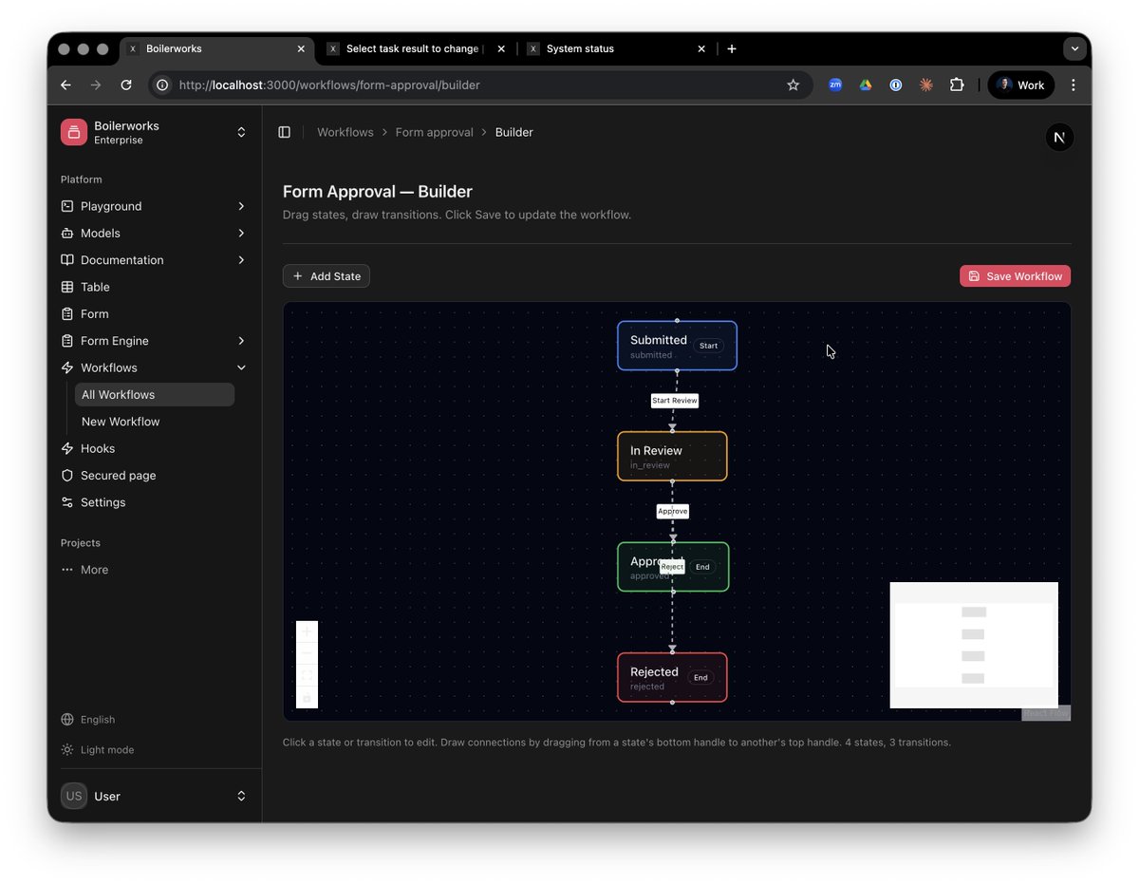Click the US user avatar
1139x885 pixels.
coord(74,796)
